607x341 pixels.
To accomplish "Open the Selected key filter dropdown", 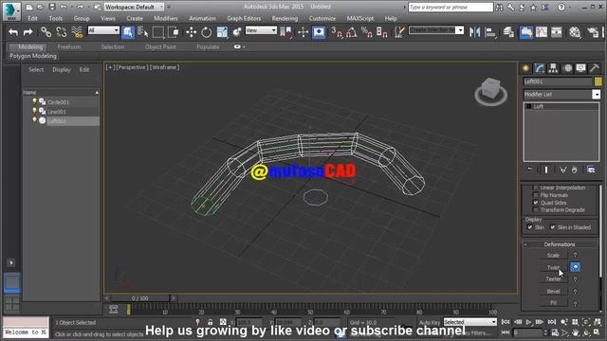I will pos(470,322).
